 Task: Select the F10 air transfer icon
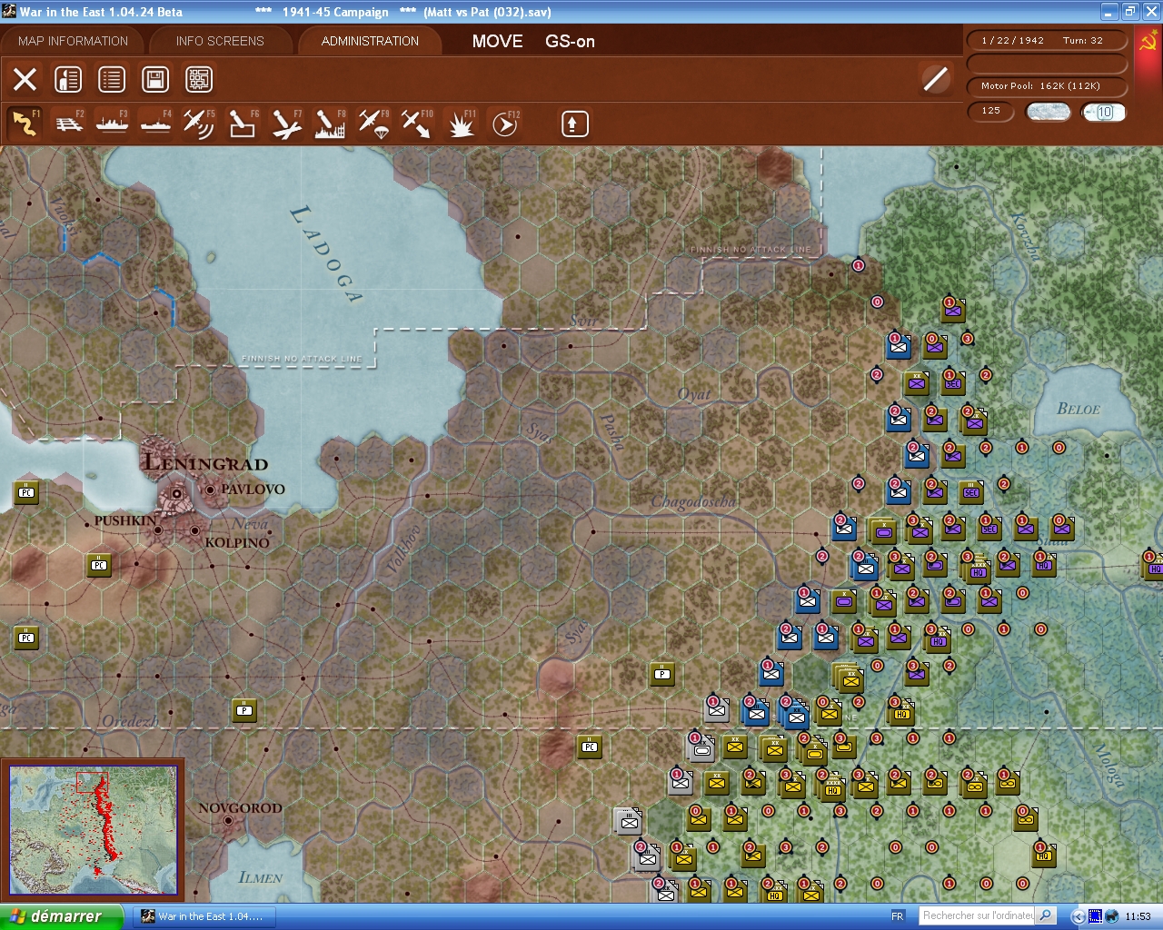[417, 124]
